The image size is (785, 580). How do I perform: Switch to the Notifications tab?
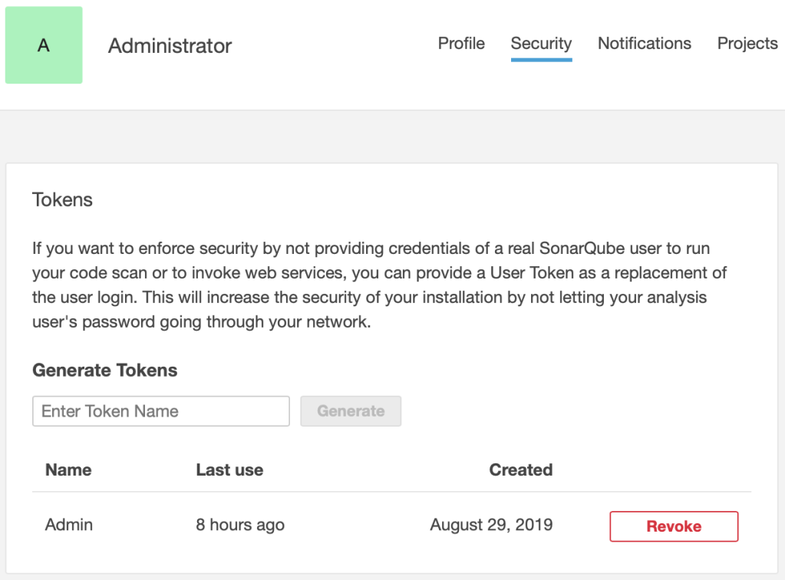pos(644,44)
